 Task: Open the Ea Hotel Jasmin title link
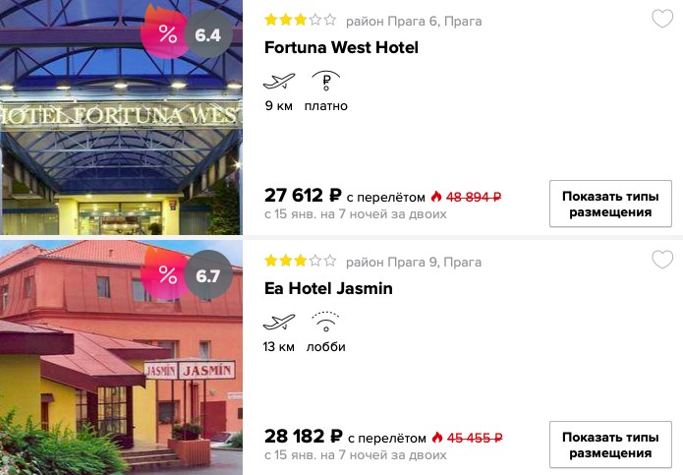point(328,288)
